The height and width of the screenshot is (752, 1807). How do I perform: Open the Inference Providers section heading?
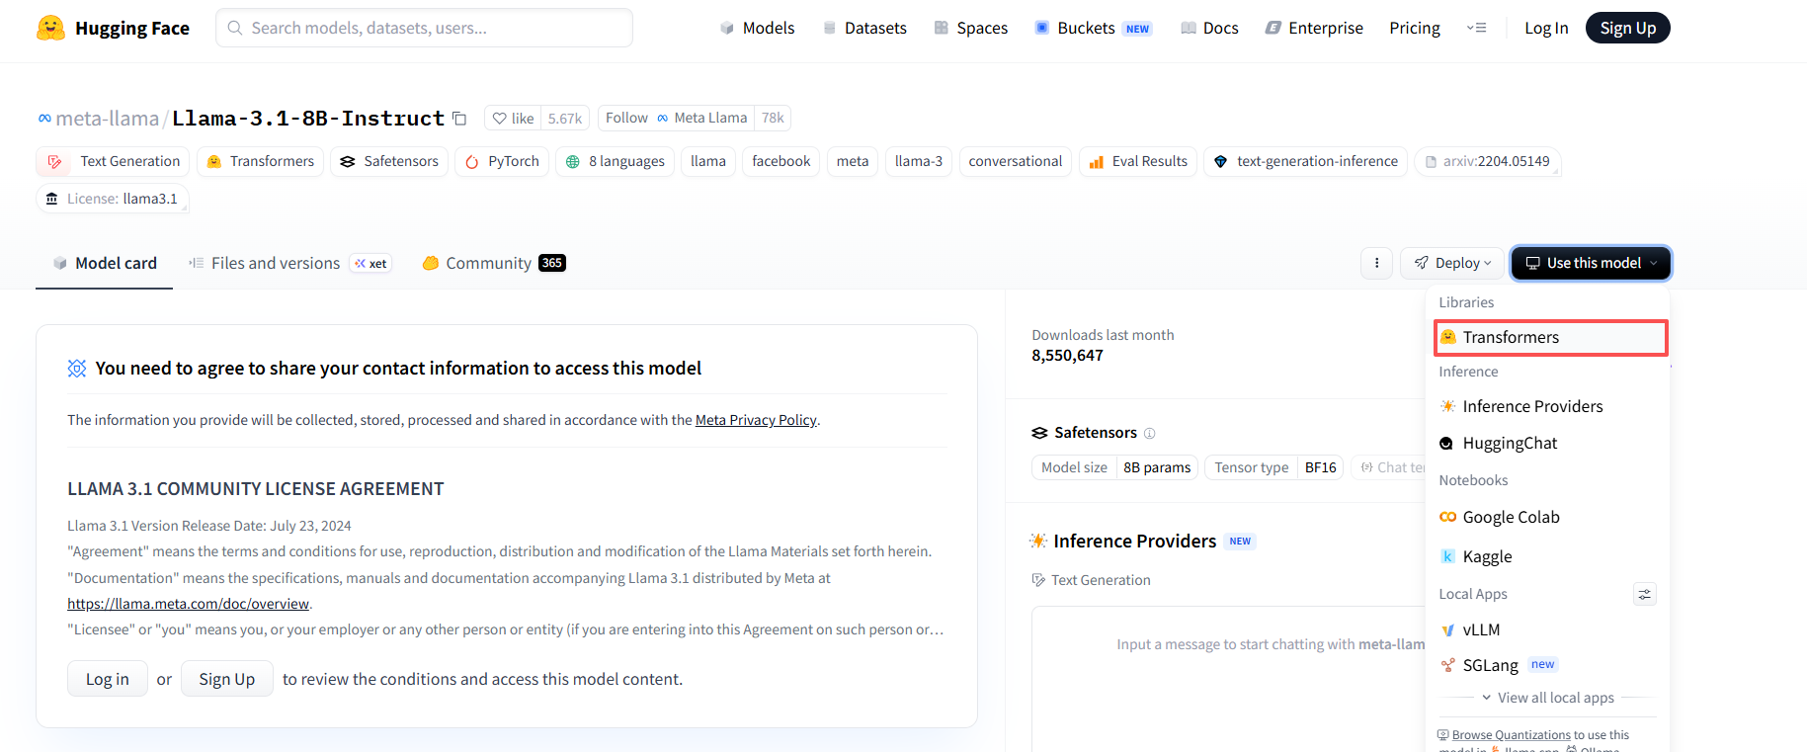(1134, 541)
